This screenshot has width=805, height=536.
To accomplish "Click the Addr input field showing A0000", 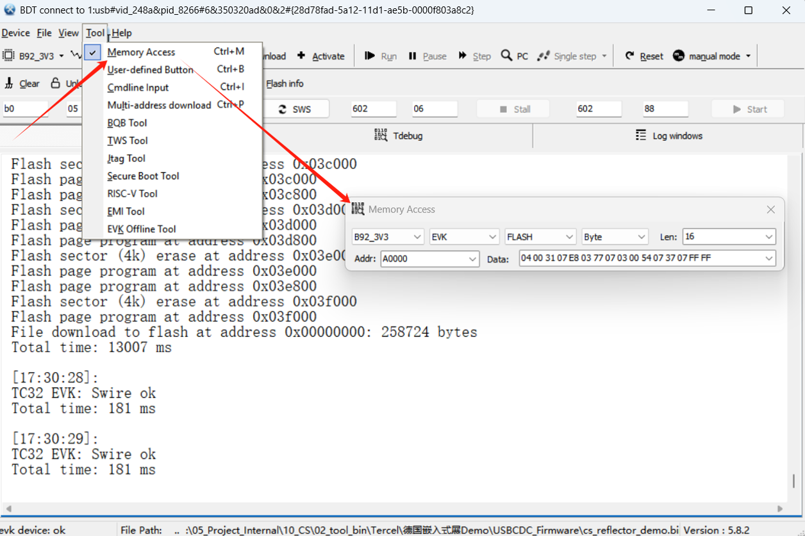I will (x=424, y=259).
